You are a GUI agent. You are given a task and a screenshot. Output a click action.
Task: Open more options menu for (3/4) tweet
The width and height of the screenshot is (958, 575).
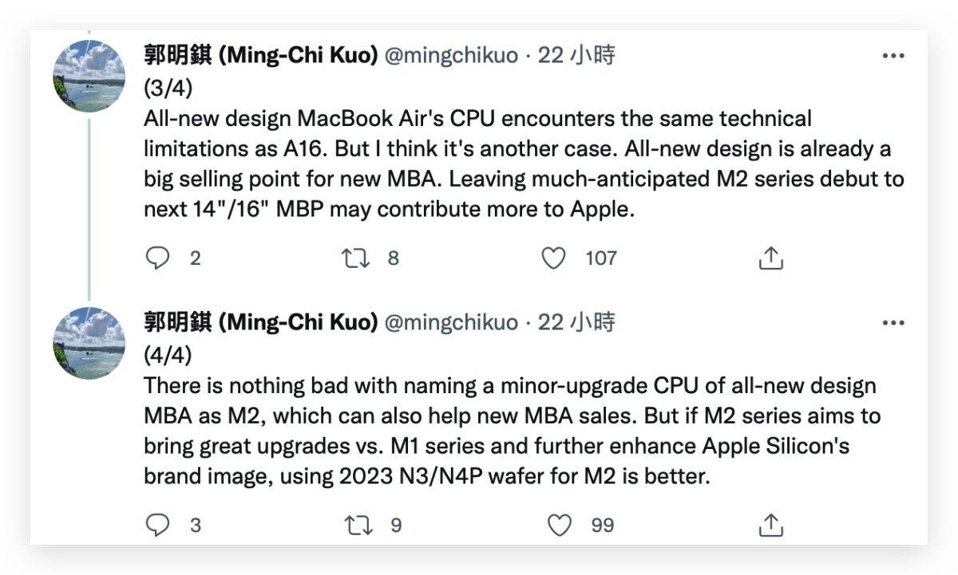tap(893, 56)
